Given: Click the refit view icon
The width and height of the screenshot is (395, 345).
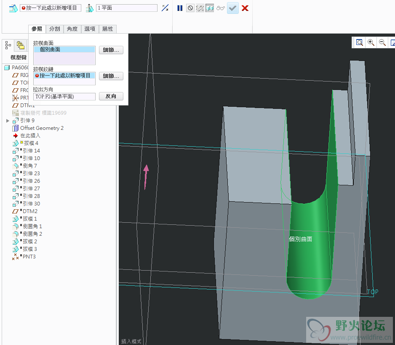Looking at the screenshot, I should point(360,42).
